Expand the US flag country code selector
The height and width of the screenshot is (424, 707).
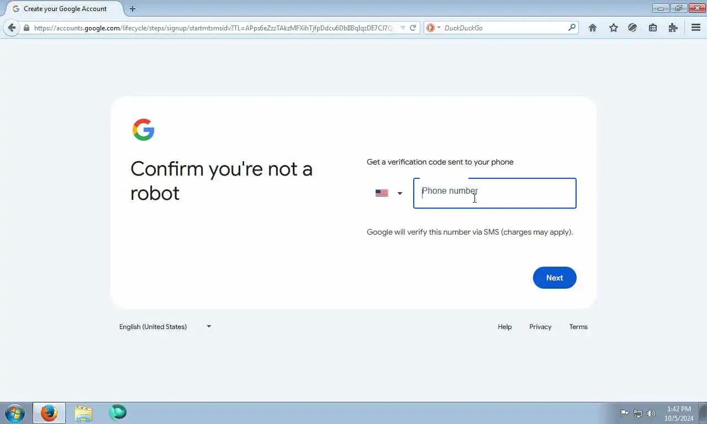[389, 193]
